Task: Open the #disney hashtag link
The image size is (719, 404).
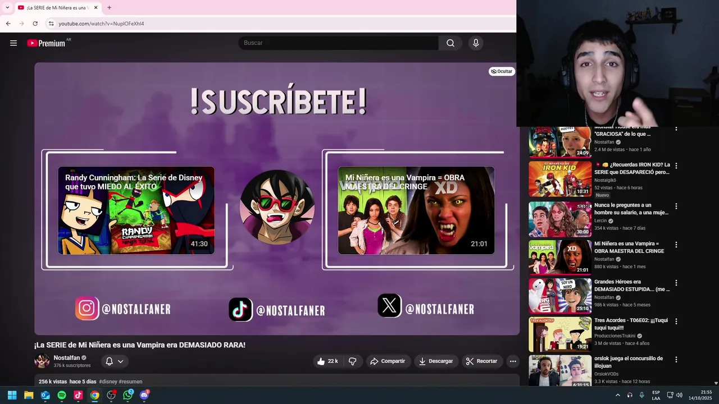Action: click(x=108, y=382)
